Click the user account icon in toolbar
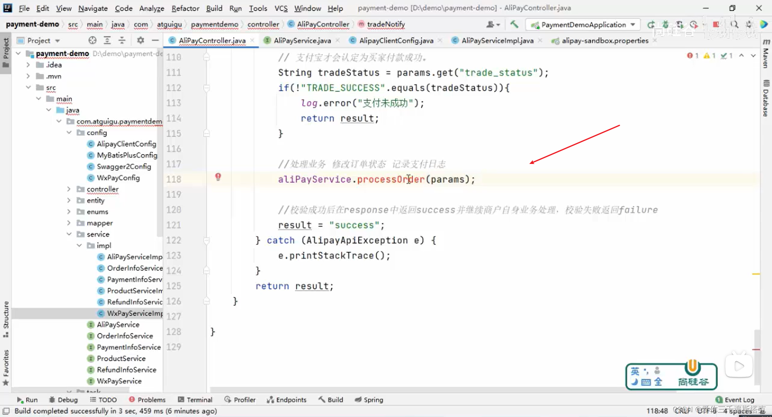The width and height of the screenshot is (772, 417). coord(492,25)
